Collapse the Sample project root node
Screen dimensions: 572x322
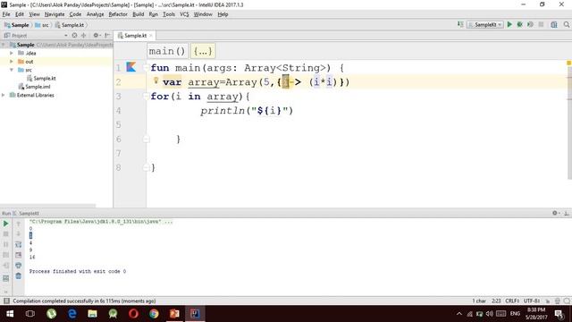[4, 45]
